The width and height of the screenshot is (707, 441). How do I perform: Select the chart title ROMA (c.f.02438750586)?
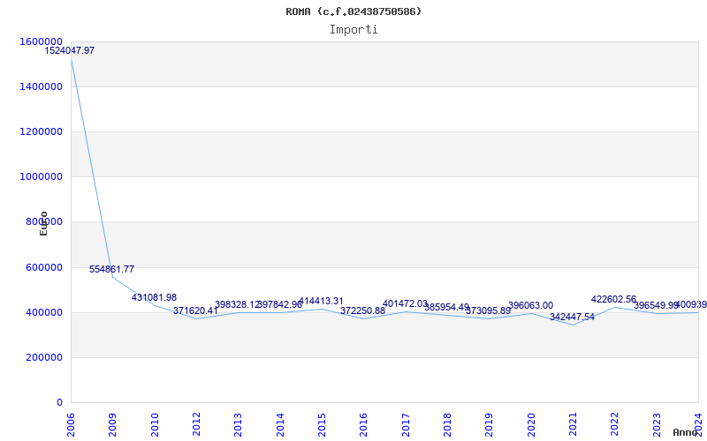353,11
